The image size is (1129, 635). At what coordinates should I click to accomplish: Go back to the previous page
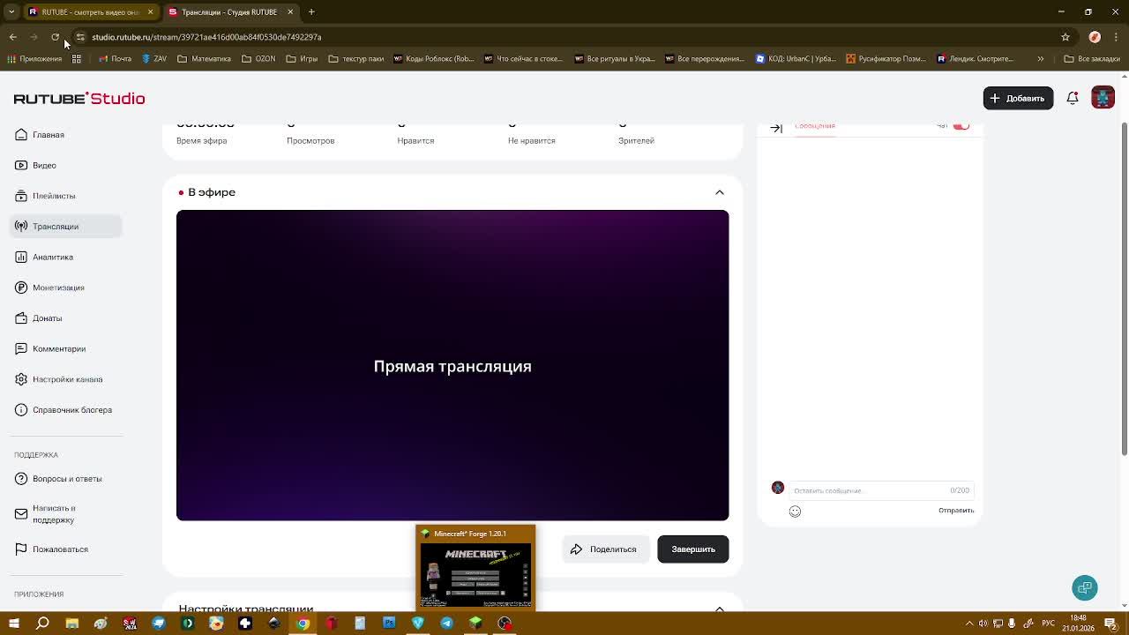13,37
